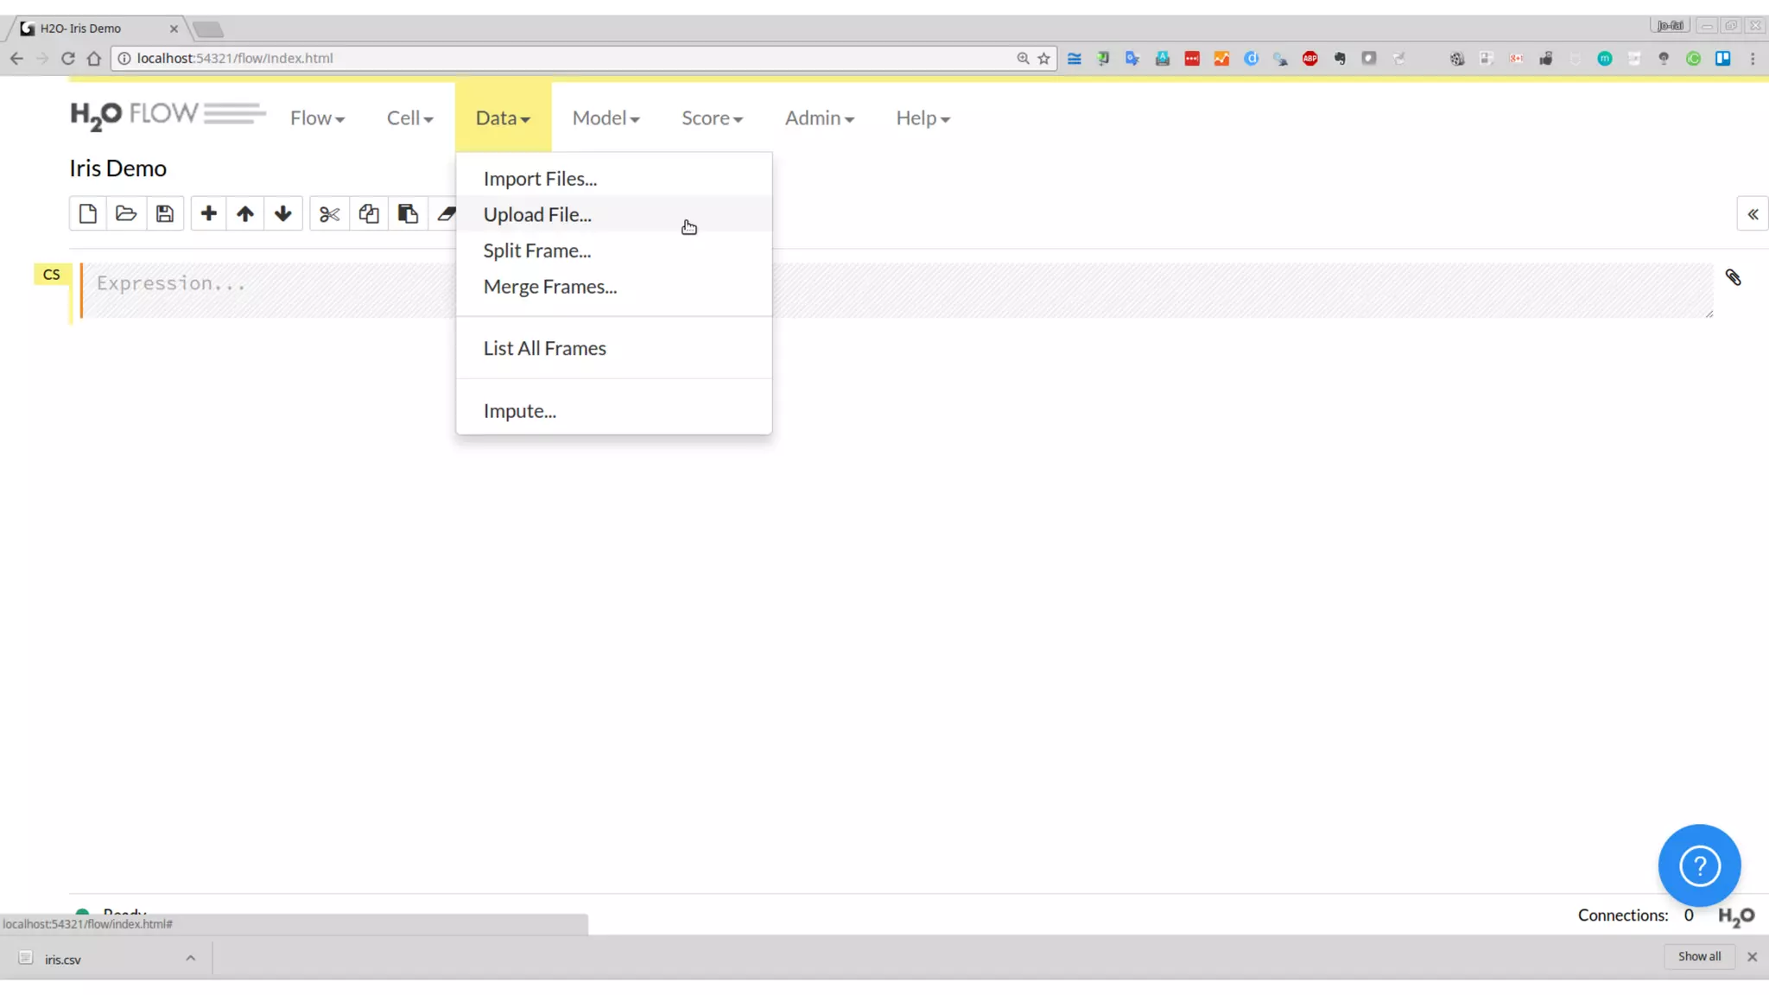Paste cell below using clipboard icon
The height and width of the screenshot is (995, 1769).
pyautogui.click(x=408, y=214)
